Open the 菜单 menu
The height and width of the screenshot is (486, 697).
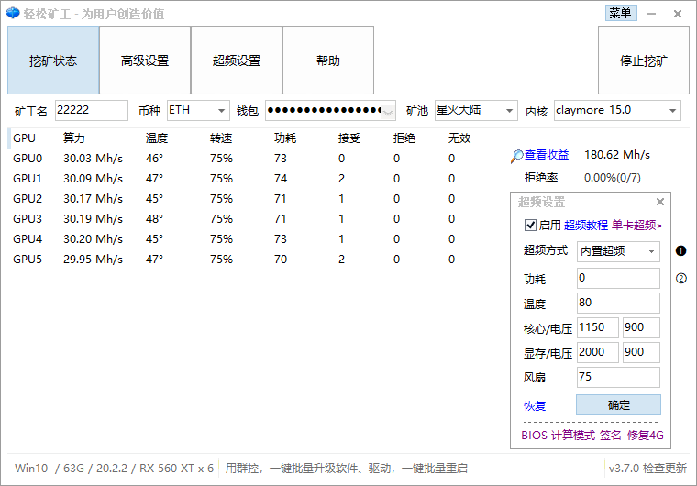620,13
